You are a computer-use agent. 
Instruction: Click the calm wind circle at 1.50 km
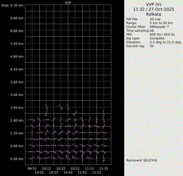89,126
